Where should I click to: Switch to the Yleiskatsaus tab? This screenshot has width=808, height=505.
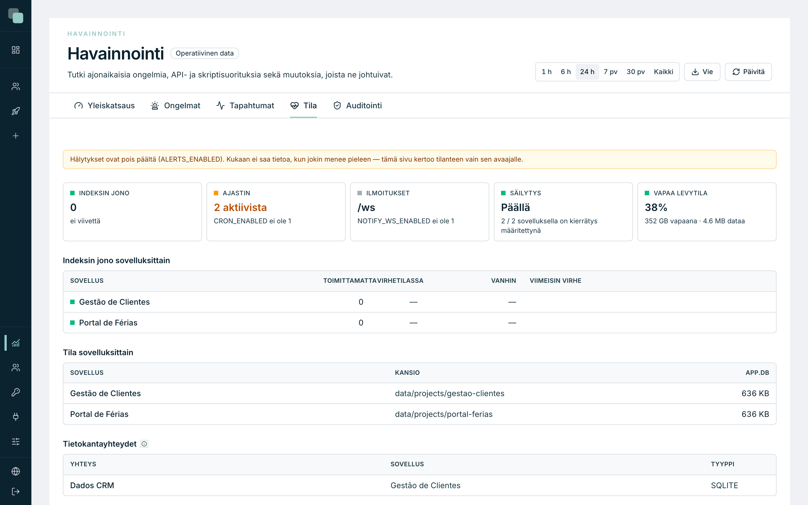[x=104, y=105]
